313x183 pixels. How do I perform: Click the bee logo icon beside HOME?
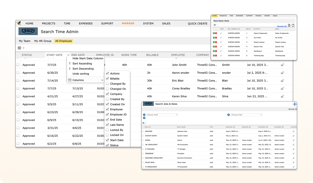(x=19, y=23)
